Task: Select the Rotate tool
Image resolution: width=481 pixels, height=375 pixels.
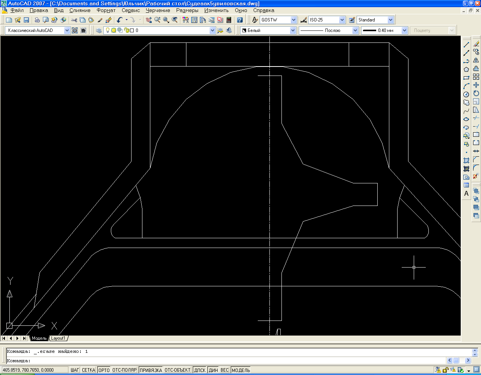Action: [x=476, y=93]
